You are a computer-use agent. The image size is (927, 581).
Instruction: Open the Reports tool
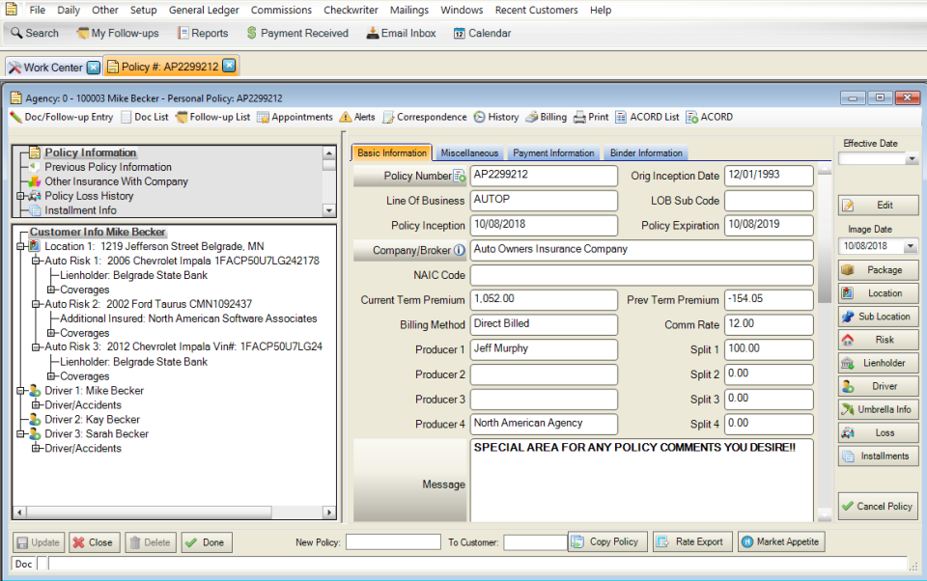click(202, 32)
